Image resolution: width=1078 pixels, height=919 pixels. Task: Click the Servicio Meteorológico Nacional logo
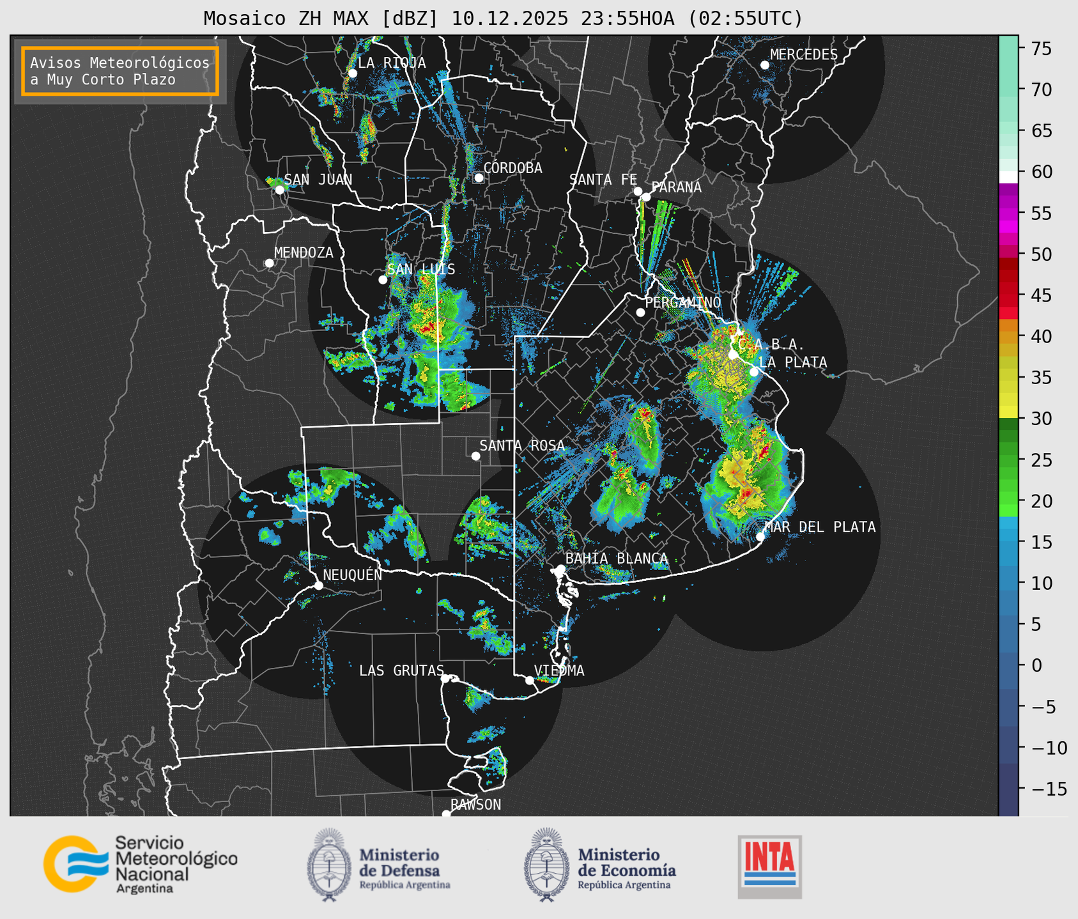tap(141, 864)
